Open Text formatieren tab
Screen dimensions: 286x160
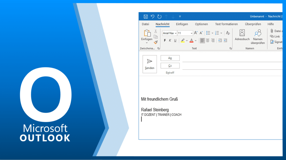(x=226, y=24)
